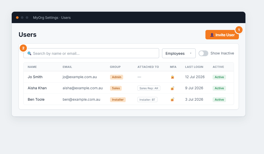Image resolution: width=264 pixels, height=154 pixels.
Task: Select the Aisha Khan name cell
Action: pos(37,88)
